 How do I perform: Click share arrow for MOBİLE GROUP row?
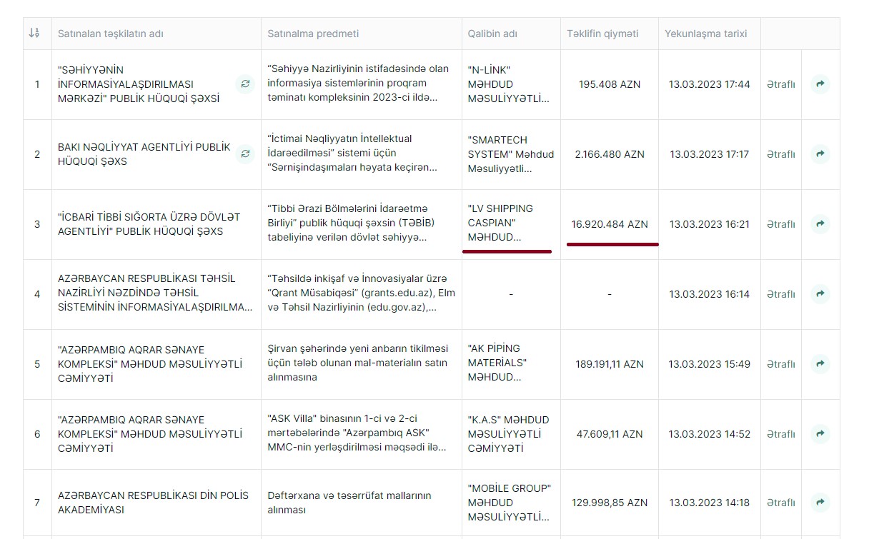pos(820,503)
